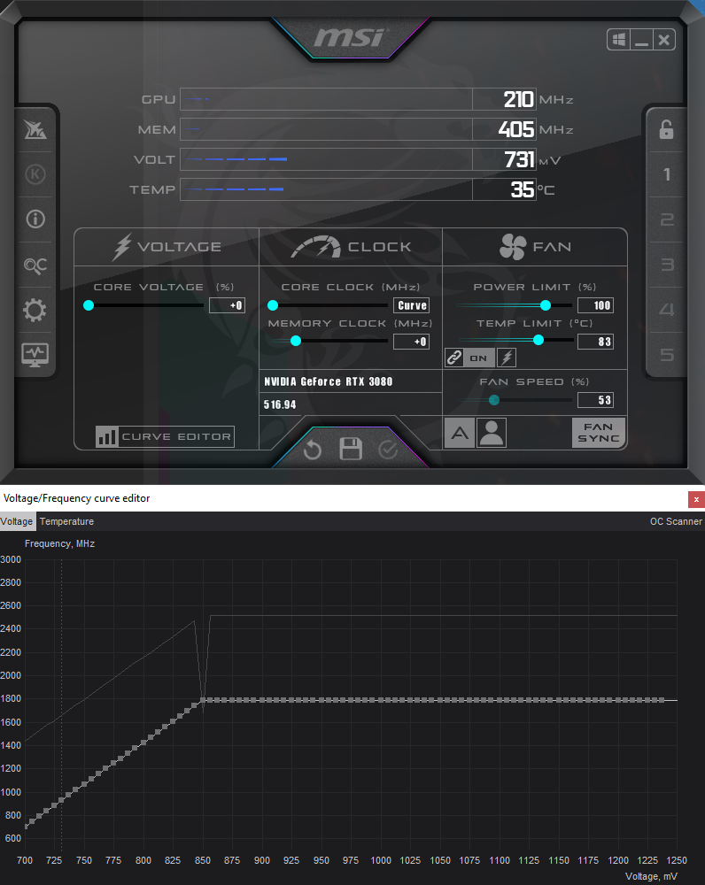Click OC Scanner in curve editor

coord(676,521)
